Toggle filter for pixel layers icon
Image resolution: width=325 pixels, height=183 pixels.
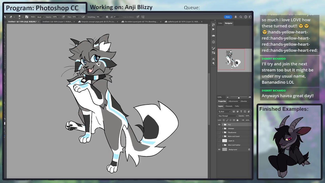click(x=234, y=112)
